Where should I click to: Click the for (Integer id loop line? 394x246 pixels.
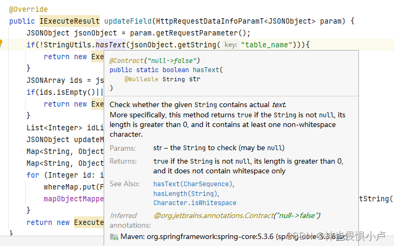point(65,175)
